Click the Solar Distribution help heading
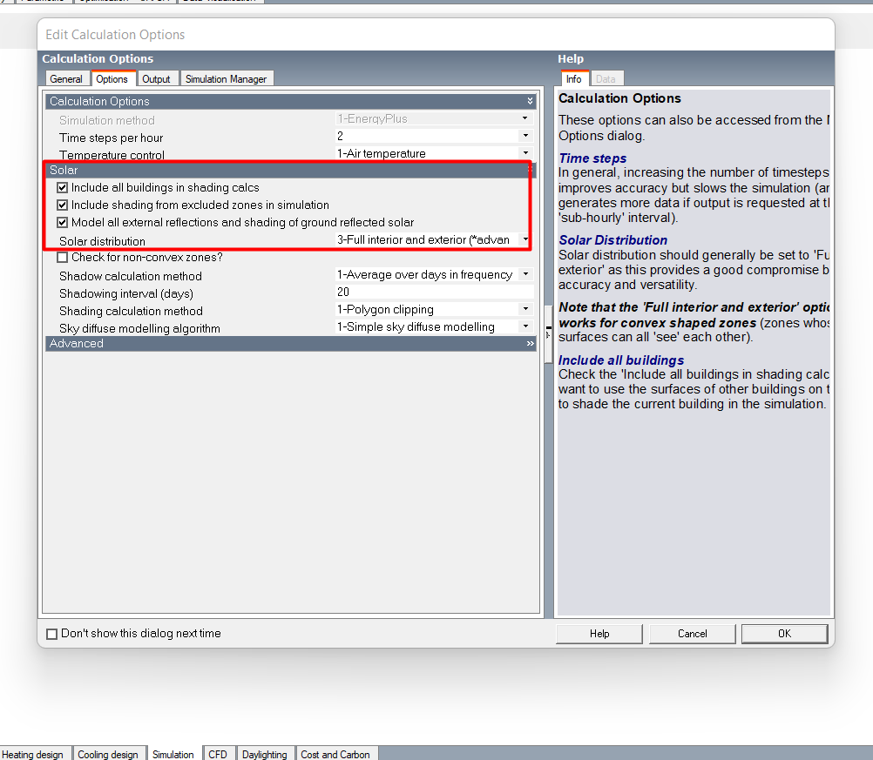873x760 pixels. pos(613,240)
